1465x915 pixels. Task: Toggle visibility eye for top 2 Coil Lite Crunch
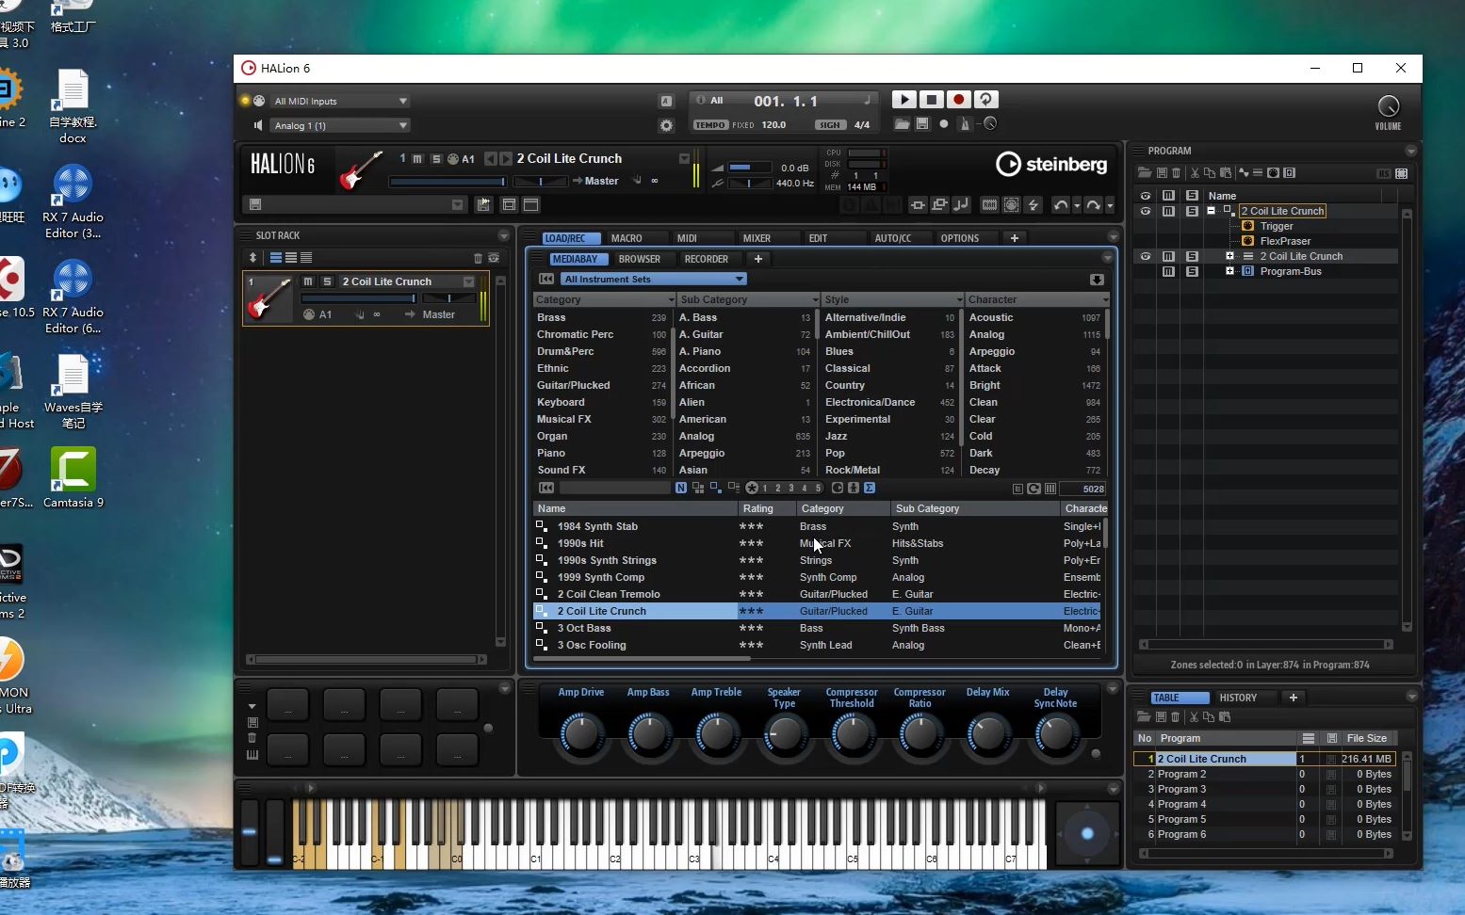(1145, 211)
